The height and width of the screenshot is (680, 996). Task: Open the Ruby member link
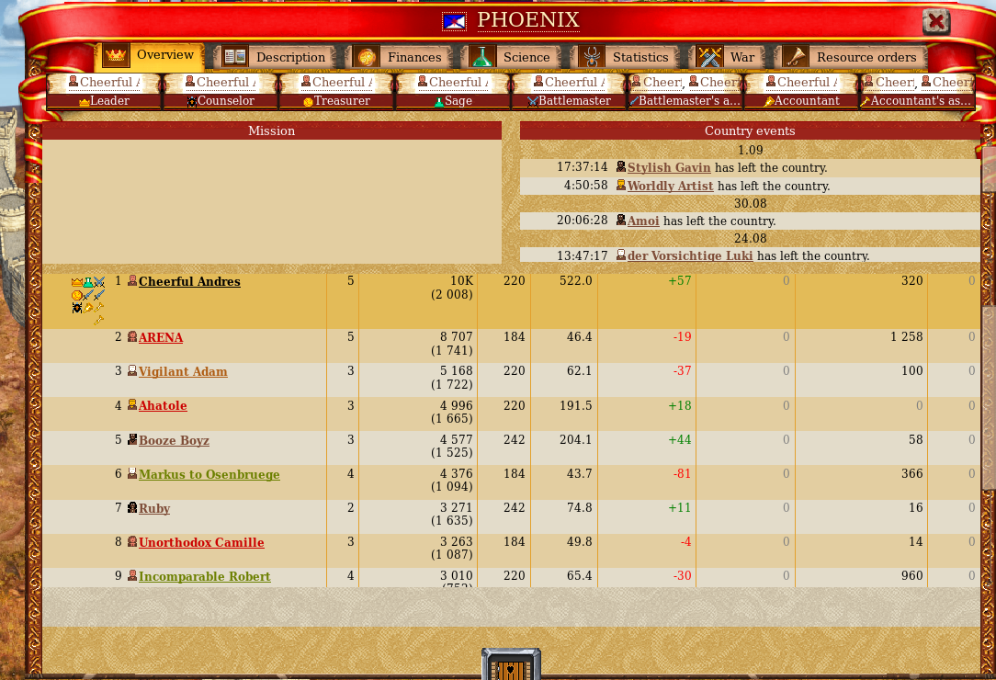(x=154, y=508)
